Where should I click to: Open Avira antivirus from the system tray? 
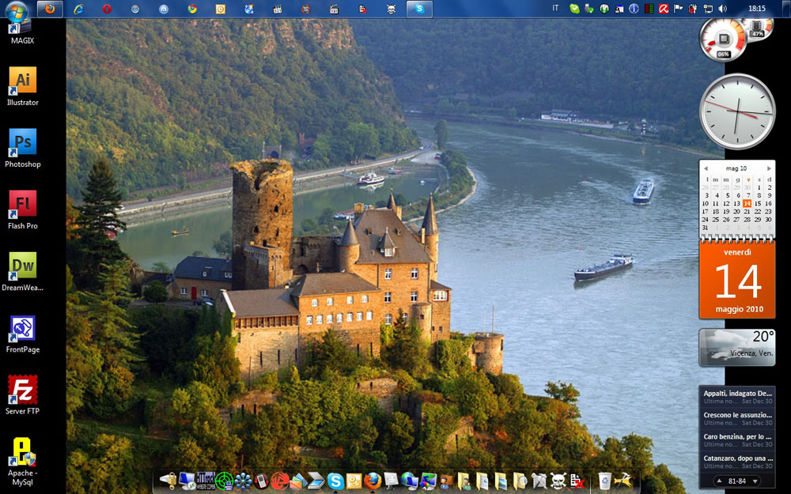coord(663,9)
